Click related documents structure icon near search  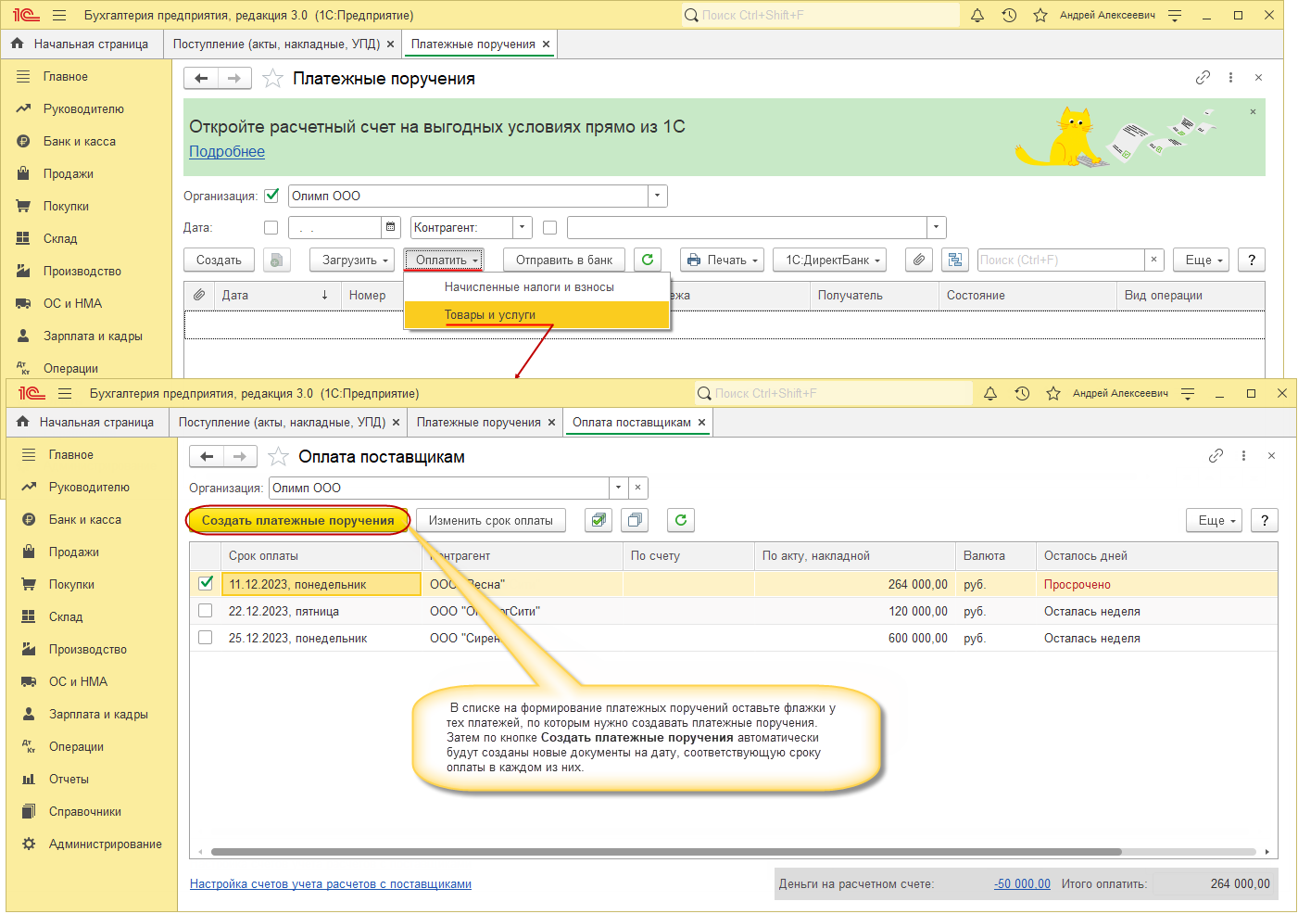coord(954,260)
